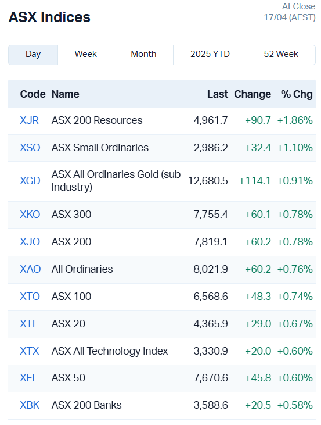
Task: Click the XTL index code
Action: click(x=29, y=324)
